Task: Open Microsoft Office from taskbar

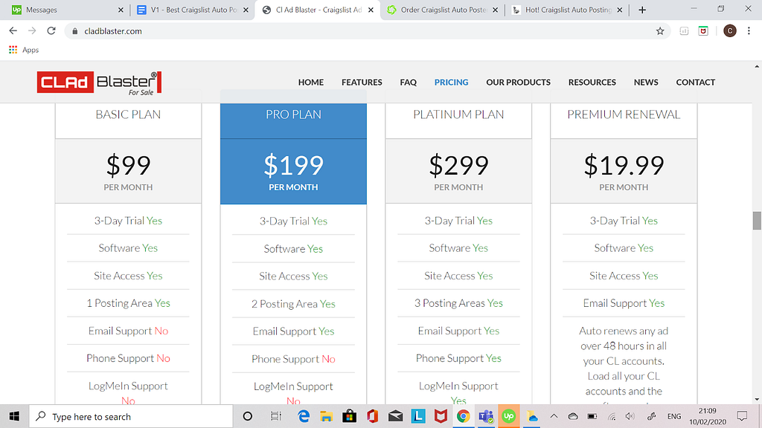Action: click(x=372, y=416)
